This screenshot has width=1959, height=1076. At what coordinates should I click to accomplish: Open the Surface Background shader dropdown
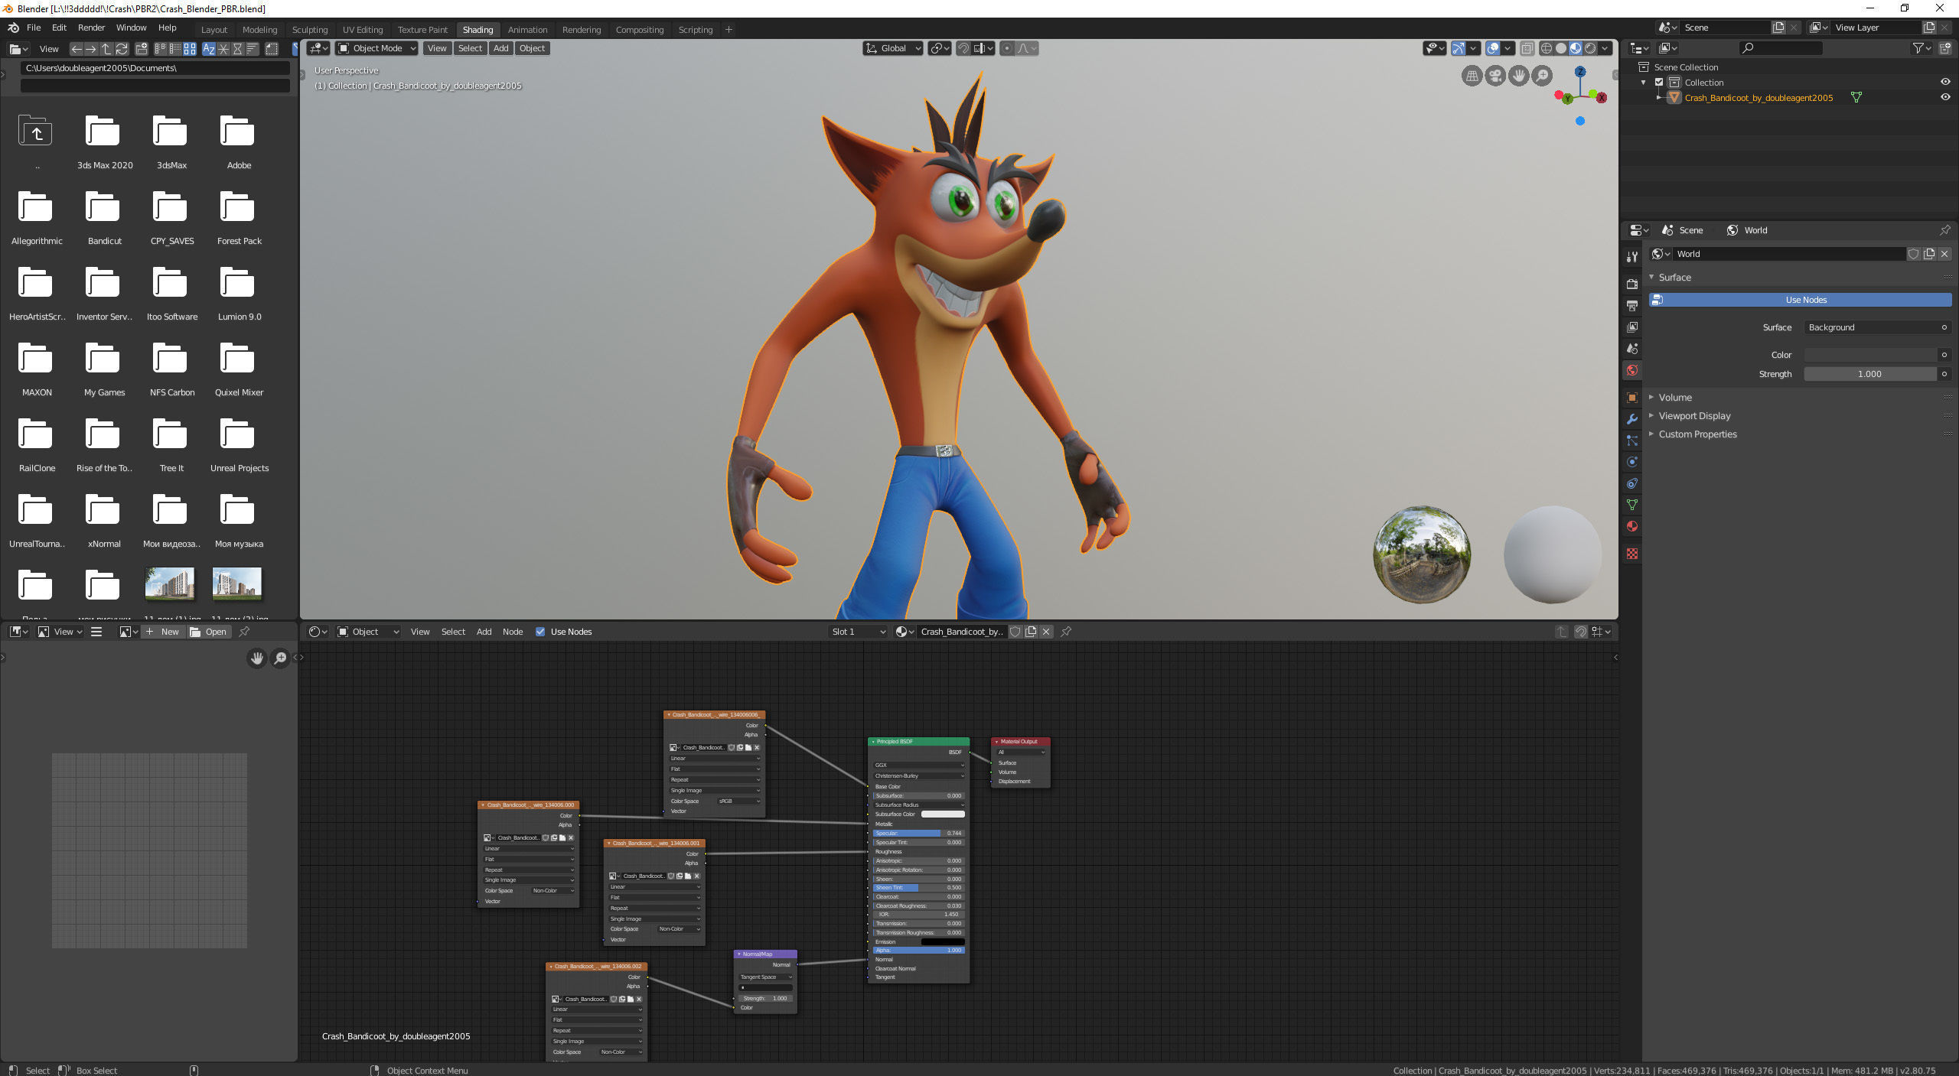1877,327
